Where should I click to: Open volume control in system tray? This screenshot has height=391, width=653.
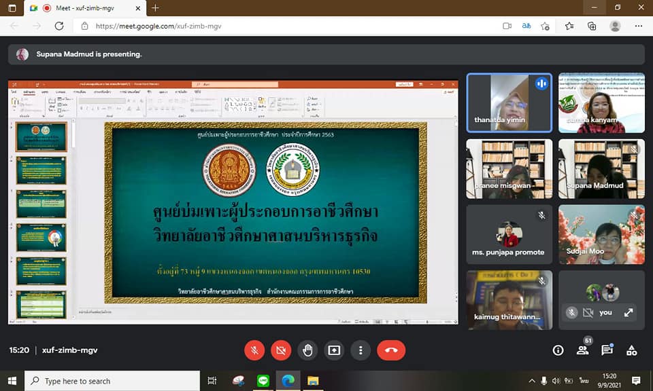[x=556, y=381]
